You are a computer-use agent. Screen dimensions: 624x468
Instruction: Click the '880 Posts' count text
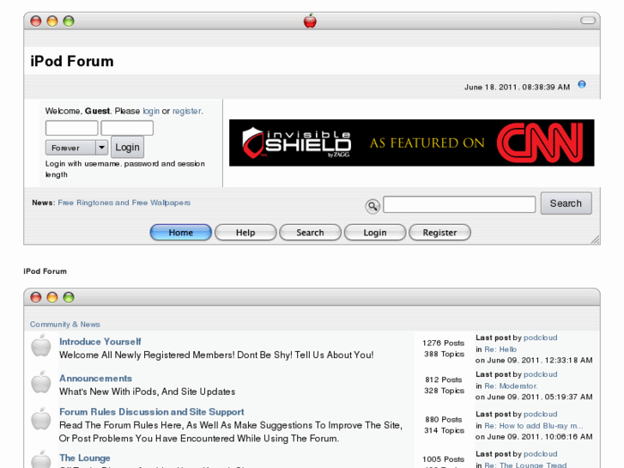(444, 419)
